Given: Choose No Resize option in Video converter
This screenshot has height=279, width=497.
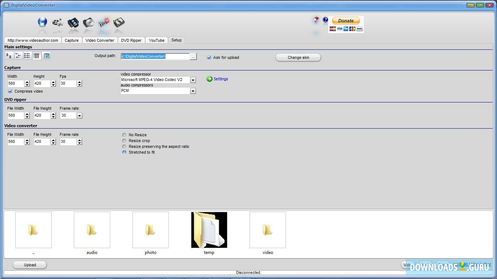Looking at the screenshot, I should coord(124,135).
